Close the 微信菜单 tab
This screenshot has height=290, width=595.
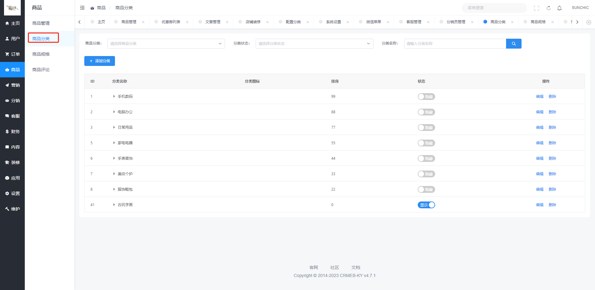(388, 22)
